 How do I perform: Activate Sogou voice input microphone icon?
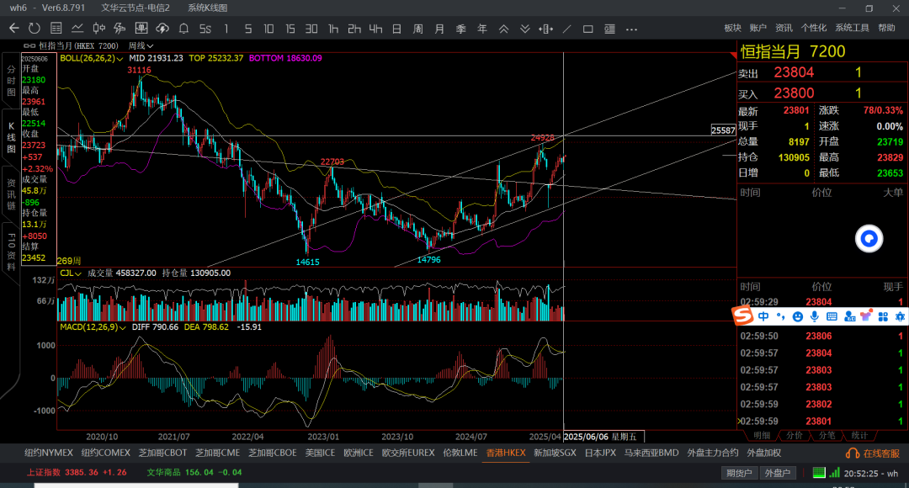(x=815, y=316)
